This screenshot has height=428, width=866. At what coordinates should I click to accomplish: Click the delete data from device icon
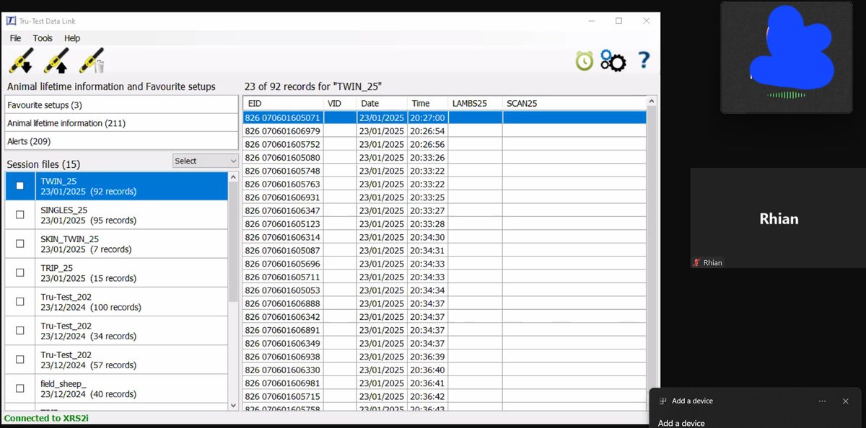point(92,61)
